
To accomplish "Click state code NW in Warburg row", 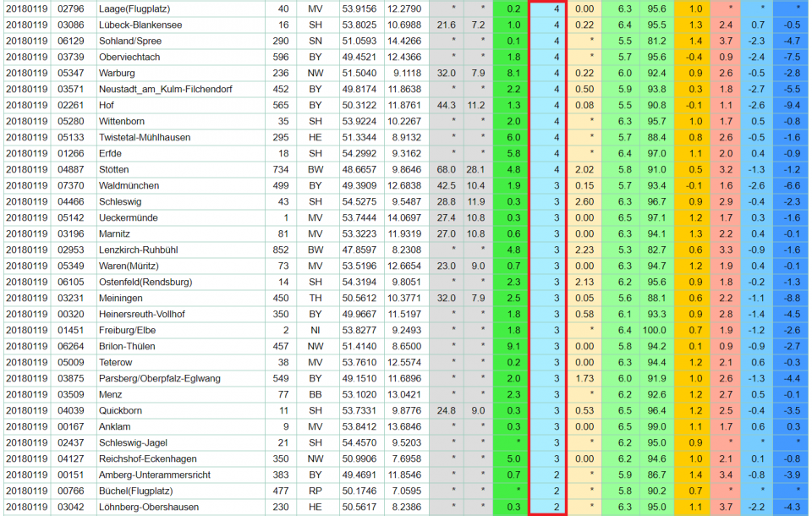I will click(315, 73).
